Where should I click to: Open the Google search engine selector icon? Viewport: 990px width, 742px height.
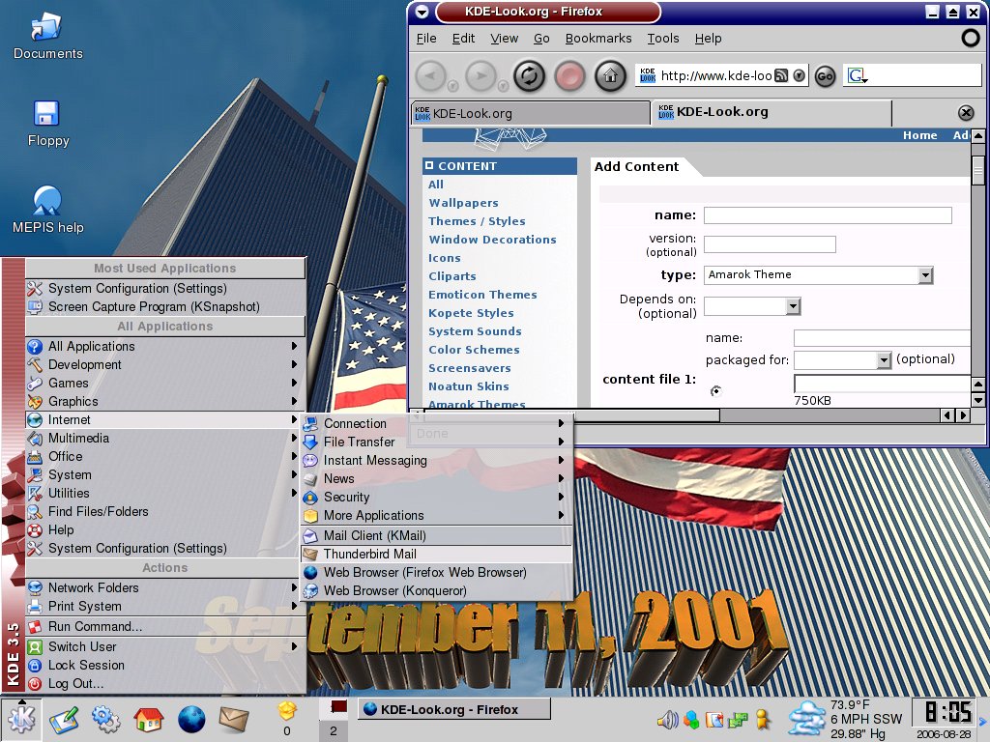pyautogui.click(x=858, y=76)
